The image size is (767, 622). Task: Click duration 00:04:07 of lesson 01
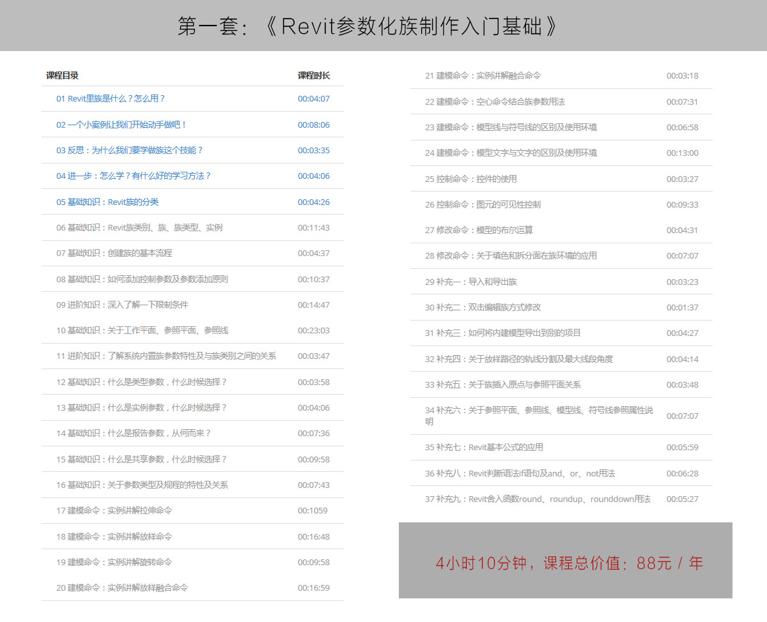tap(314, 98)
